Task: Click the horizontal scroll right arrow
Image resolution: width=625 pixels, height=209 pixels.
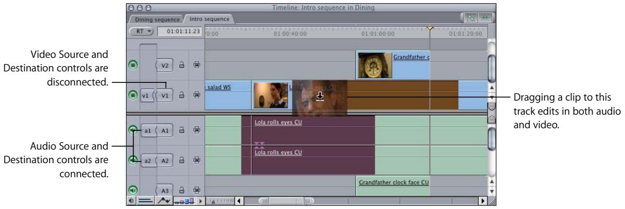Action: [x=483, y=201]
